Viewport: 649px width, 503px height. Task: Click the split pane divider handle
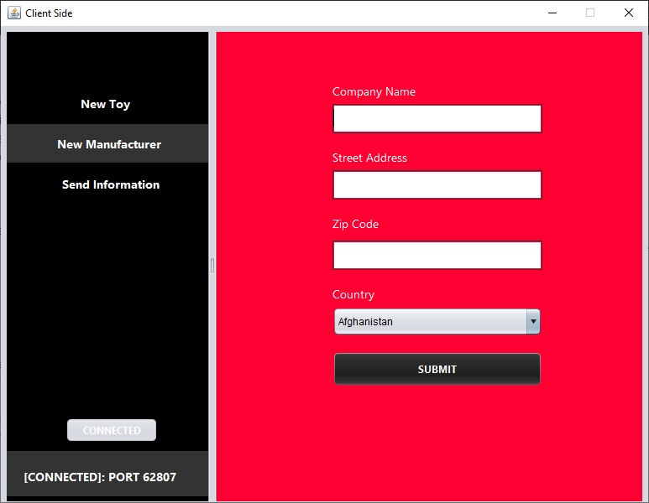[x=212, y=266]
